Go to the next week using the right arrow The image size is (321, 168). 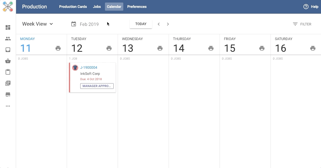point(168,24)
